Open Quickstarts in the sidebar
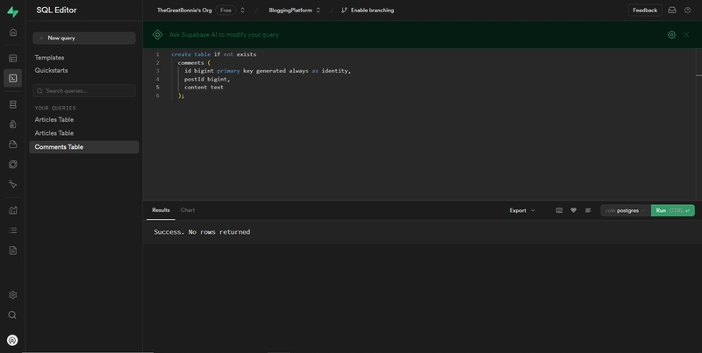 click(51, 70)
